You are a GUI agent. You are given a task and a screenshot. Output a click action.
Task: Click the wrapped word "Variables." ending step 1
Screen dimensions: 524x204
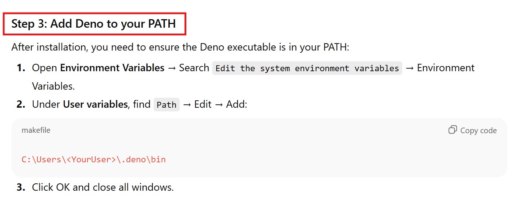(x=54, y=86)
